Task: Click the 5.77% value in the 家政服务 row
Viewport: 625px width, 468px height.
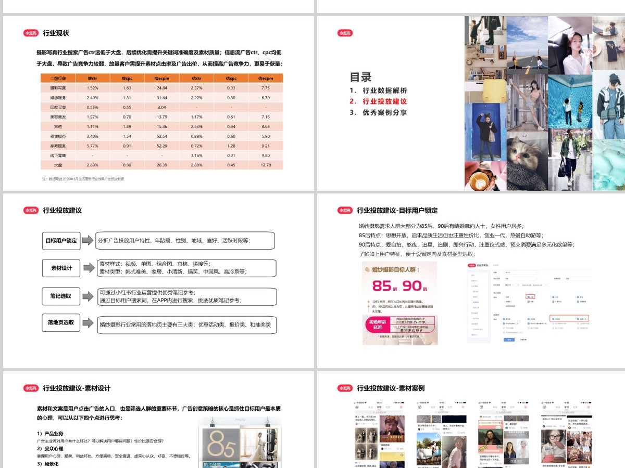Action: pos(93,146)
